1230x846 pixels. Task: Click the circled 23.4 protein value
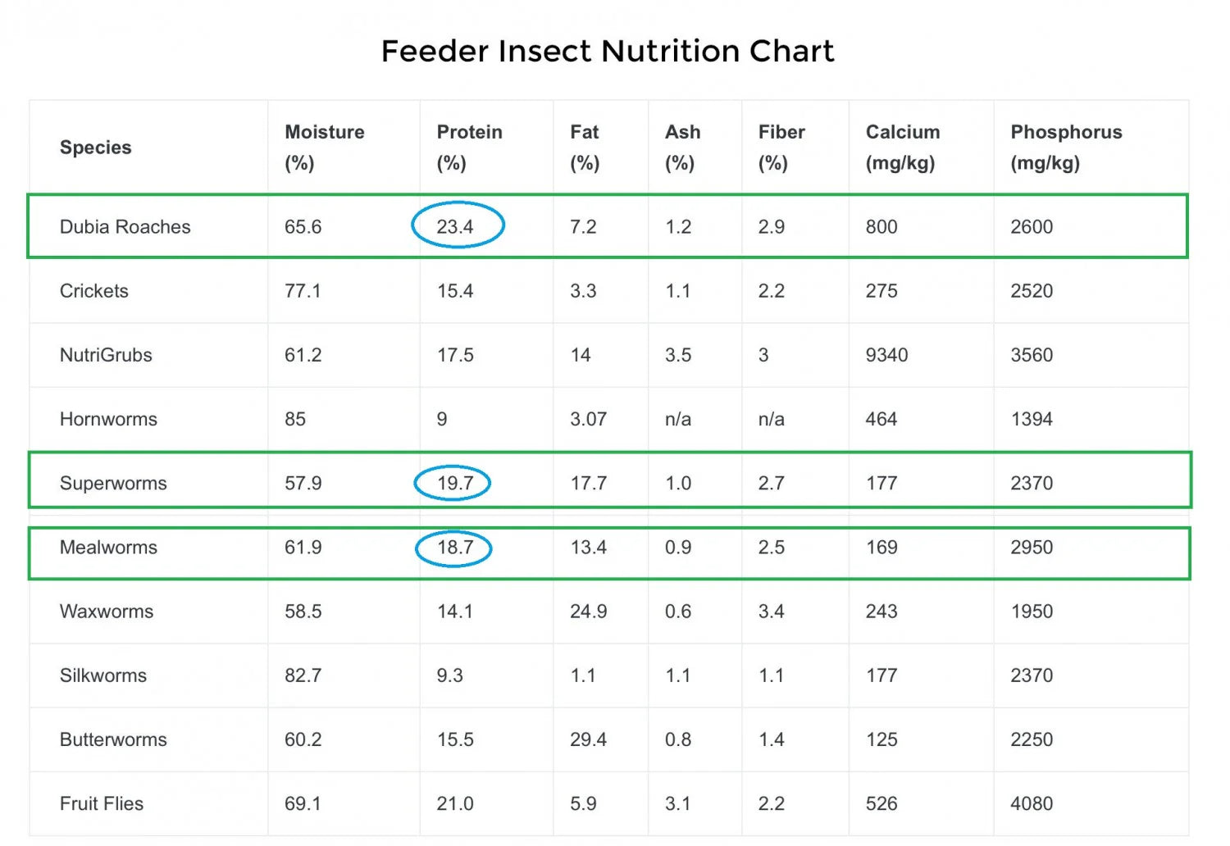click(456, 227)
